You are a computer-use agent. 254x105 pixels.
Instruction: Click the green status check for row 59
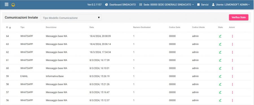220,76
